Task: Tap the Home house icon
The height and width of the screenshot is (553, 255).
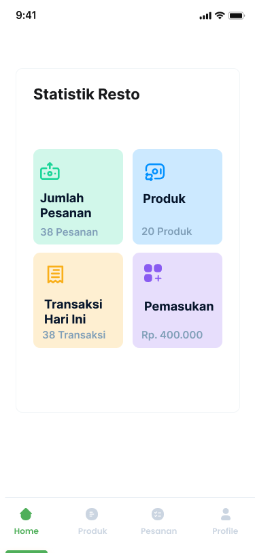Action: pos(26,514)
